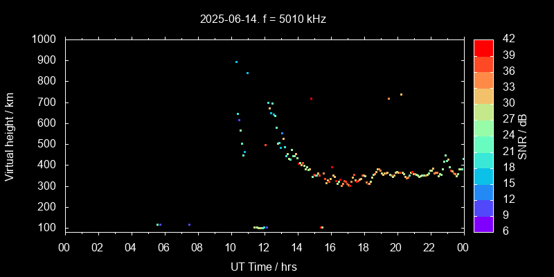Viewport: 554px width, 277px height.
Task: Click the orange 33–36 dB colorbar band
Action: point(483,79)
